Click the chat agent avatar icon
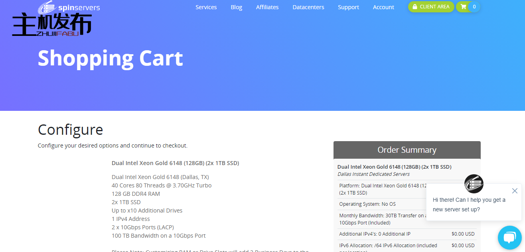525x252 pixels. click(474, 184)
